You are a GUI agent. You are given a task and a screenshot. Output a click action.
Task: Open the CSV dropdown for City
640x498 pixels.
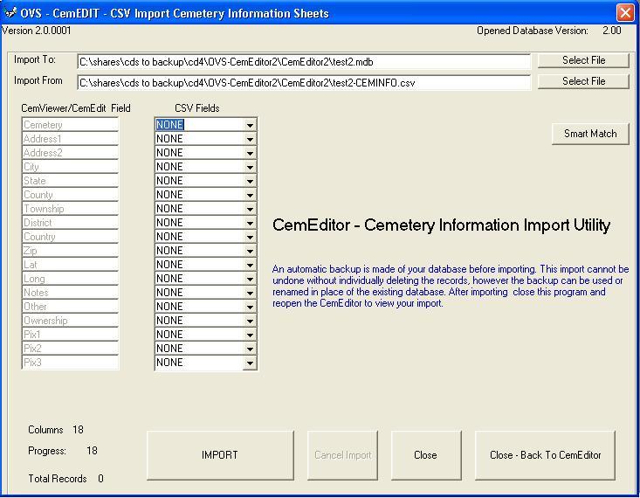pos(250,167)
